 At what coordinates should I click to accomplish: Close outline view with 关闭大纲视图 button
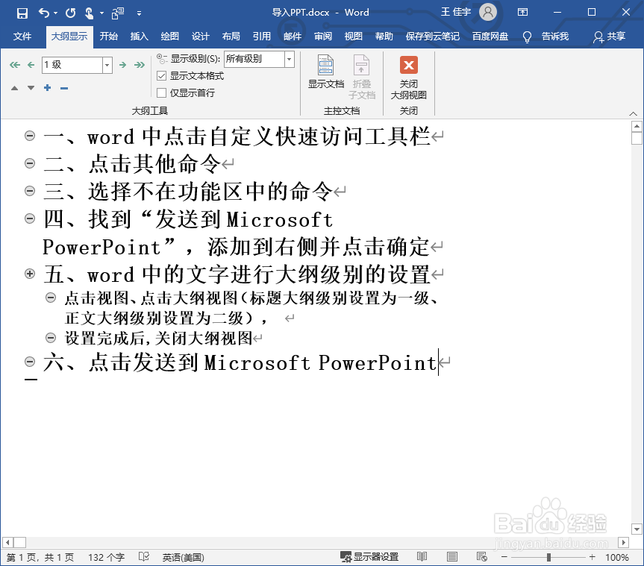pyautogui.click(x=409, y=78)
